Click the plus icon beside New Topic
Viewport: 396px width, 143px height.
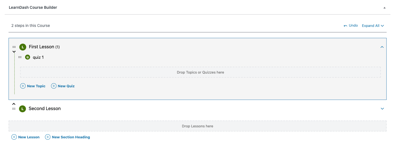[x=23, y=86]
